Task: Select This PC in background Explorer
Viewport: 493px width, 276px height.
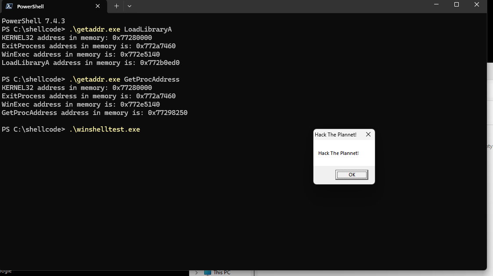Action: [222, 272]
